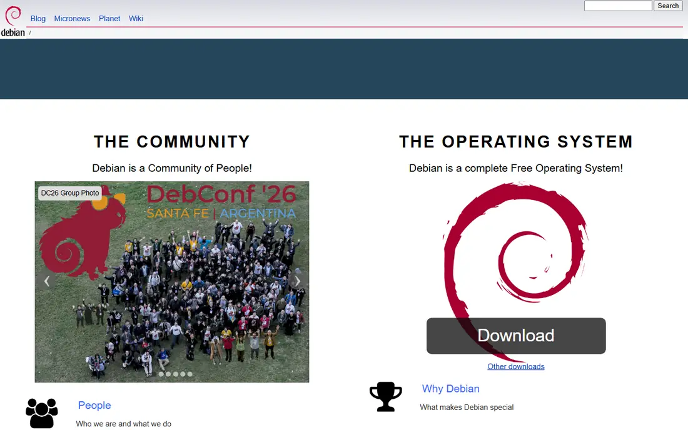Click the DebConf '26 group photo

172,282
